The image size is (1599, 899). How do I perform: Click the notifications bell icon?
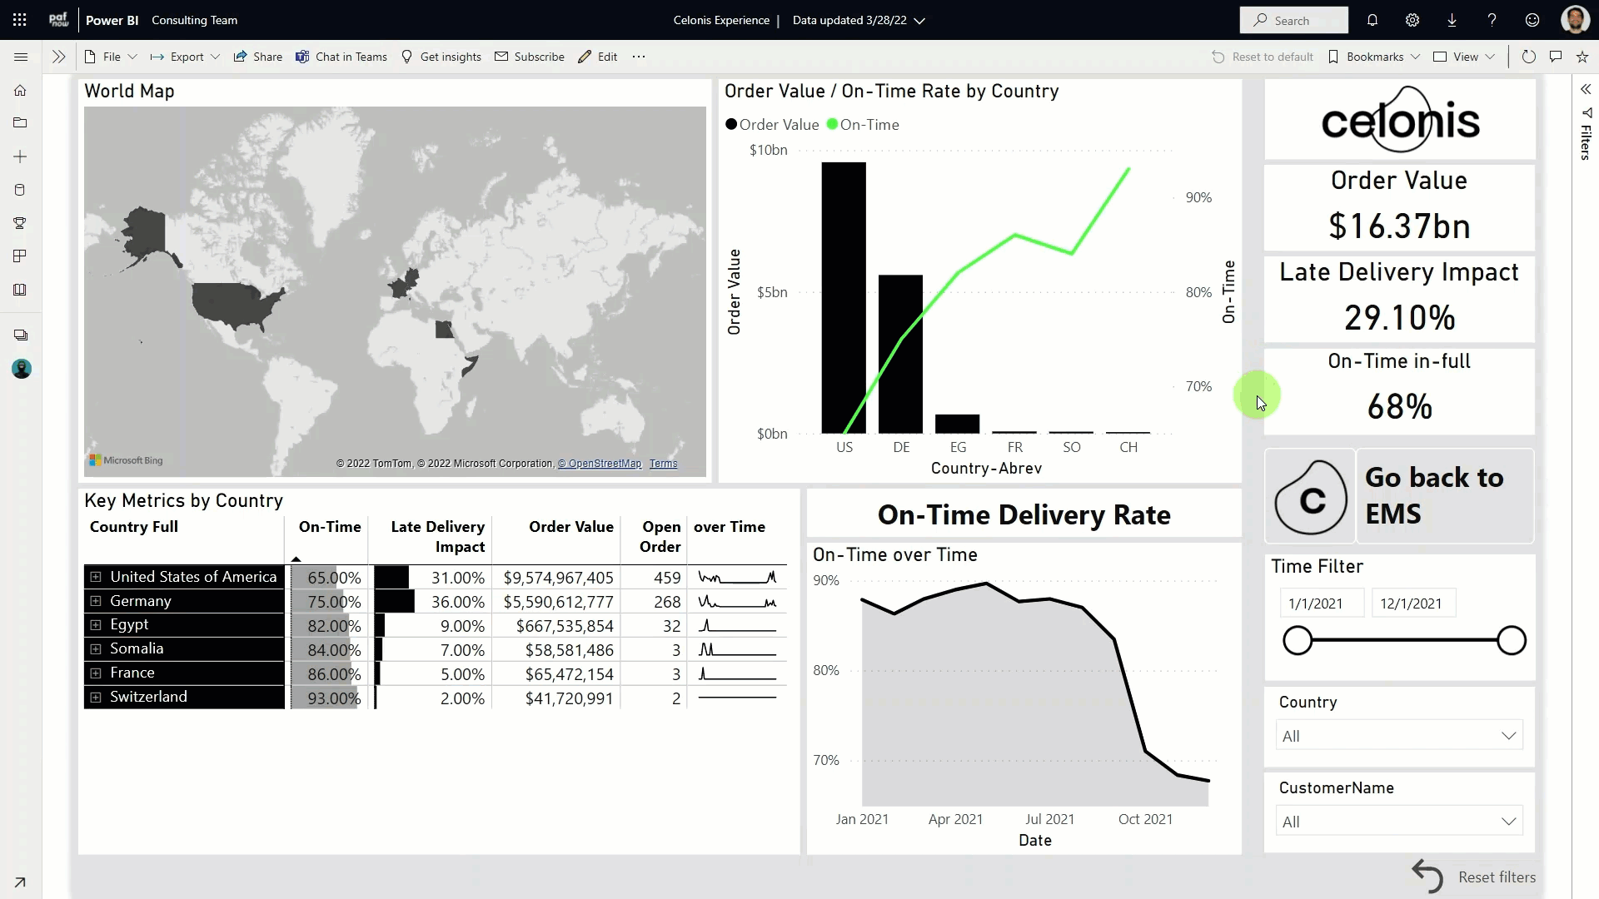click(x=1372, y=20)
